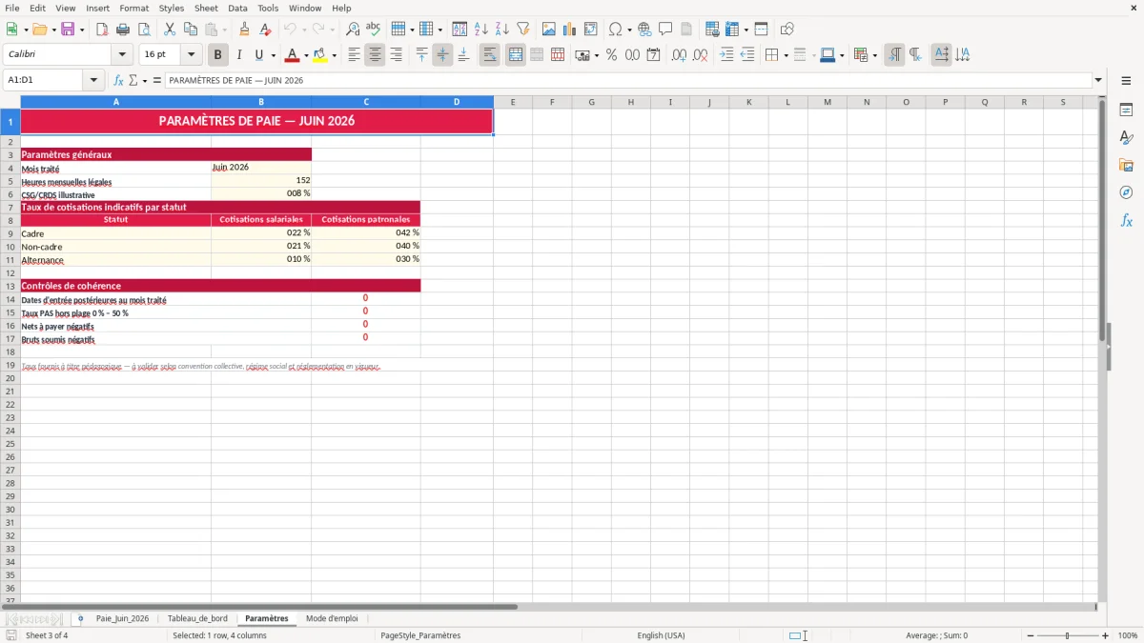
Task: Toggle wrap text
Action: click(x=490, y=55)
